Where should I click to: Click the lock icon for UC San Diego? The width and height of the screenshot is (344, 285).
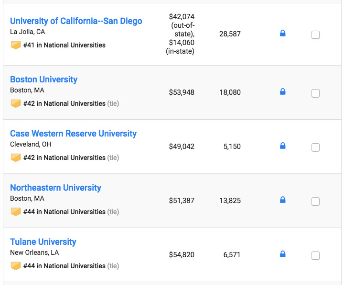pos(282,34)
